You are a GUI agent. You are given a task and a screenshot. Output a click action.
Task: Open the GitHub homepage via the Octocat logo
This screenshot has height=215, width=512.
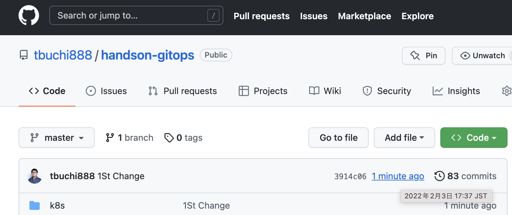pyautogui.click(x=29, y=15)
